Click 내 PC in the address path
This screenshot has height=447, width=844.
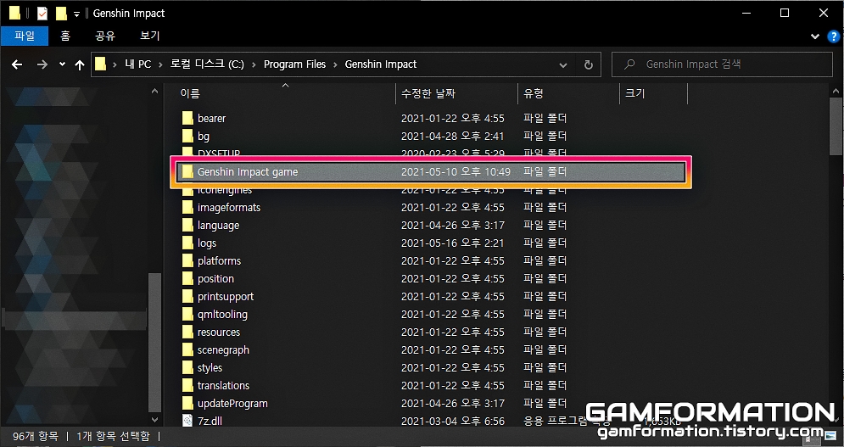(137, 64)
